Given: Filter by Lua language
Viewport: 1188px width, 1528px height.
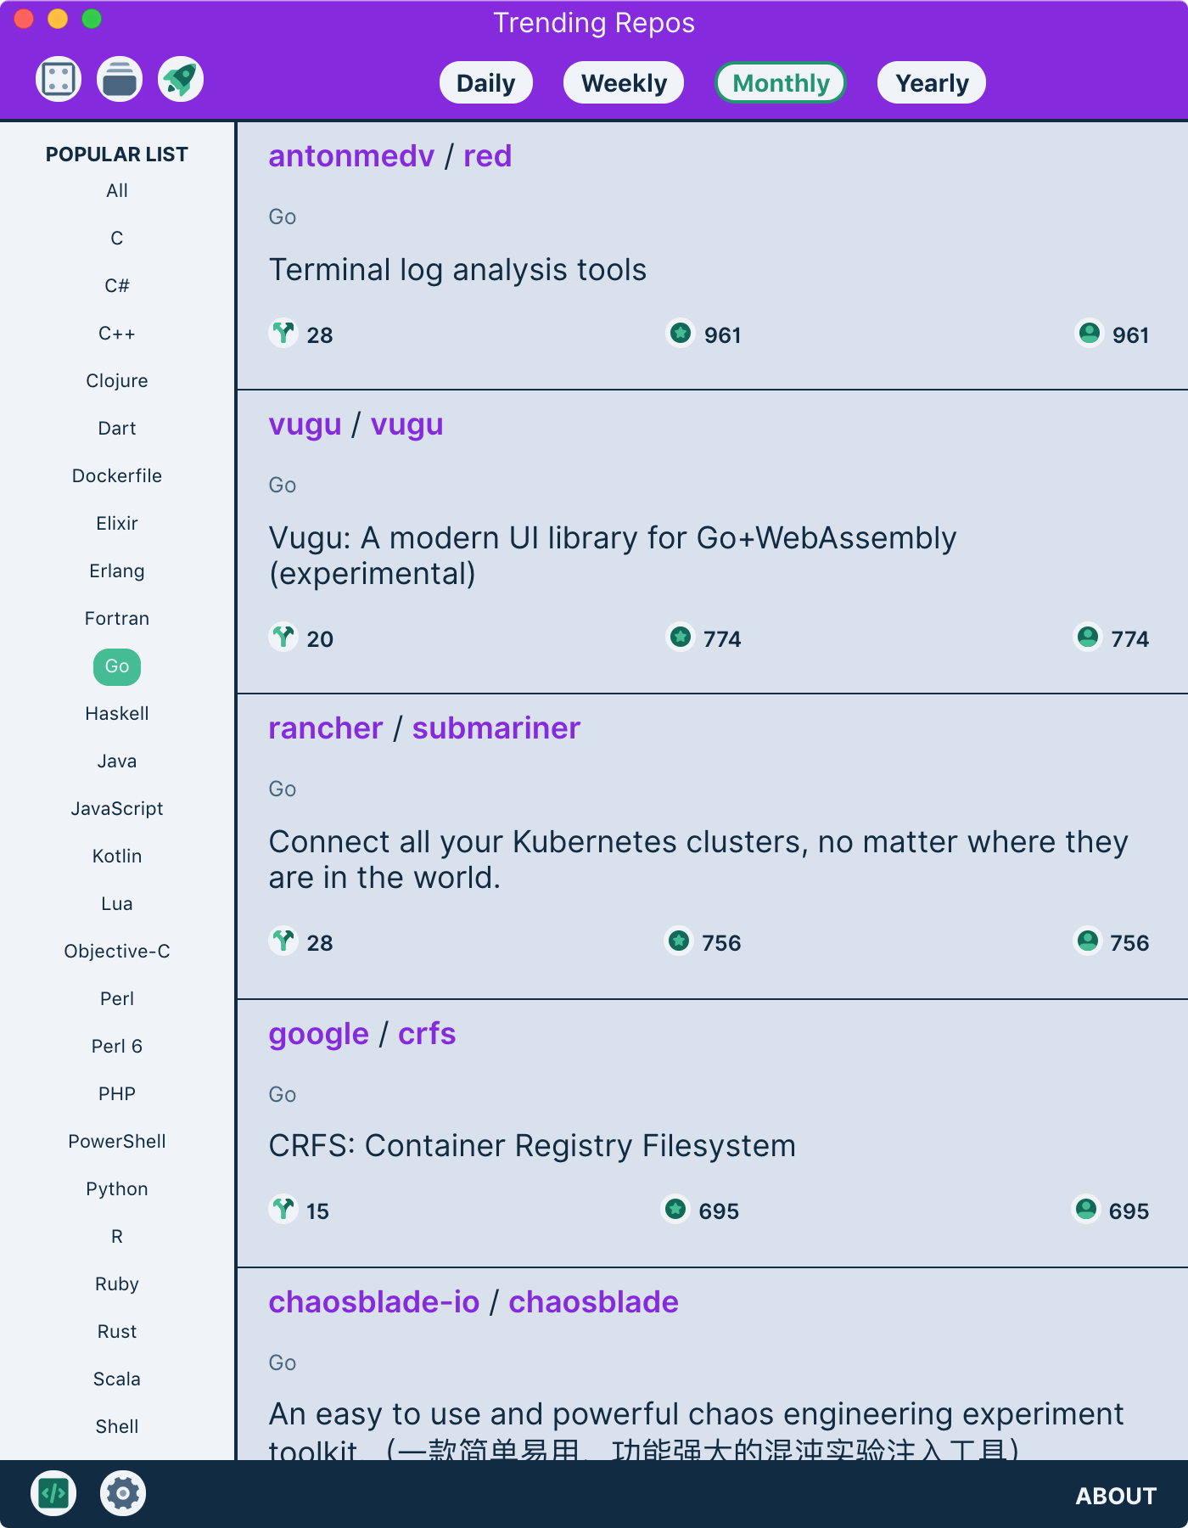Looking at the screenshot, I should pyautogui.click(x=117, y=904).
